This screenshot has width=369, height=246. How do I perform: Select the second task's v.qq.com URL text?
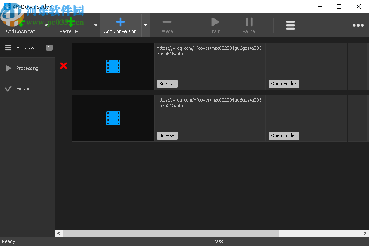click(x=209, y=103)
